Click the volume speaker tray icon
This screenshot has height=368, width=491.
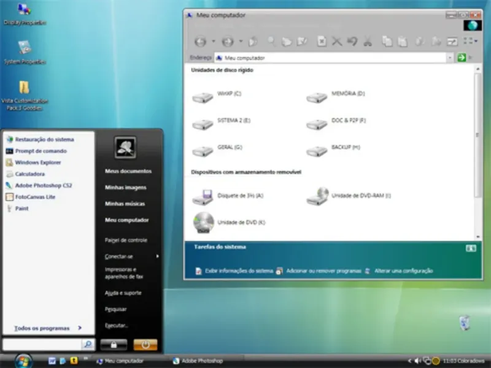click(418, 361)
